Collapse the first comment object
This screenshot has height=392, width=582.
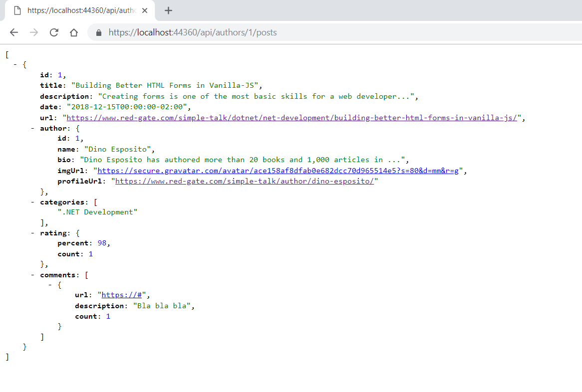pos(50,285)
